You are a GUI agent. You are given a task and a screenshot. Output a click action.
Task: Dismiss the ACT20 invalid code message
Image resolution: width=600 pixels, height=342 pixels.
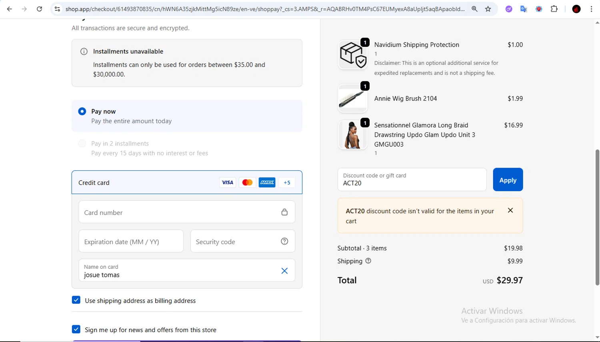(x=510, y=210)
